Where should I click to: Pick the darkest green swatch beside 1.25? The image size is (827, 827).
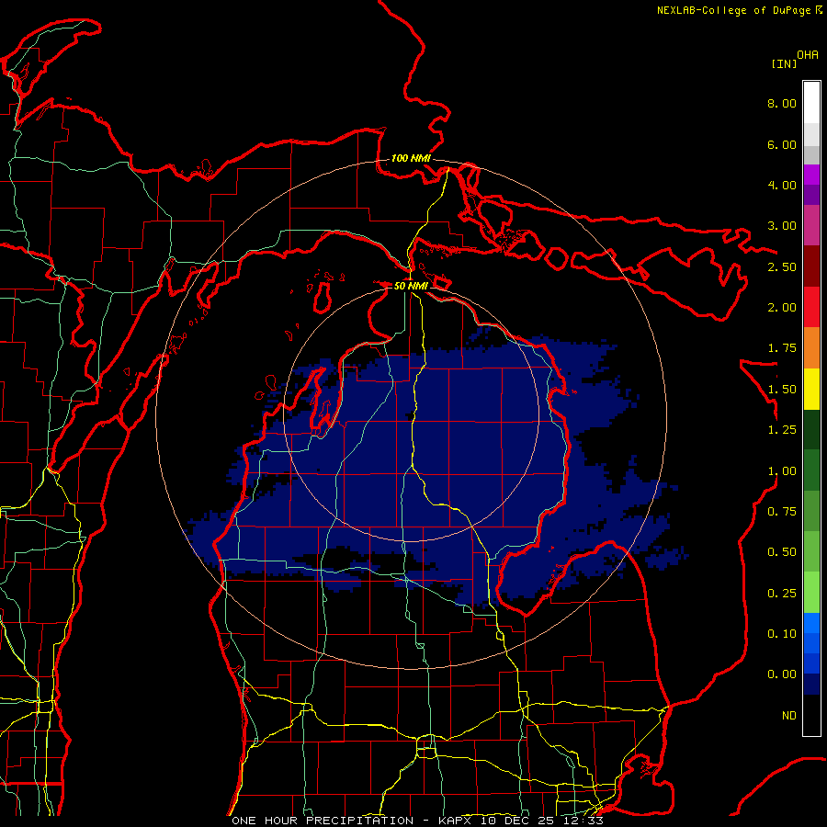tap(811, 430)
